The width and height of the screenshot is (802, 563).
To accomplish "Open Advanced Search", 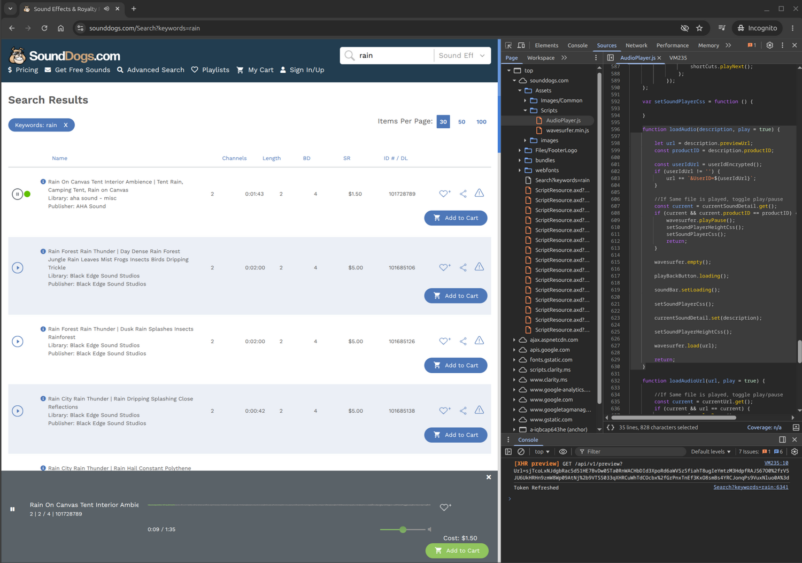I will [x=151, y=70].
